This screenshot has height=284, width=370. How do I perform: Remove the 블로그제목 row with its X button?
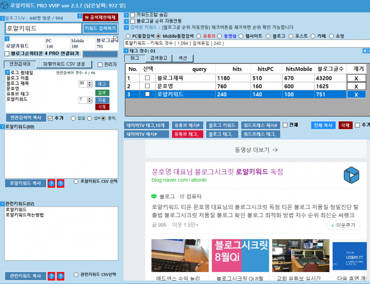tap(356, 77)
